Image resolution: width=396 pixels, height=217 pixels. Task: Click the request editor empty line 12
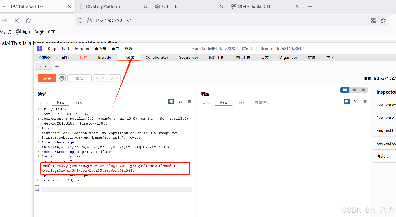click(117, 190)
